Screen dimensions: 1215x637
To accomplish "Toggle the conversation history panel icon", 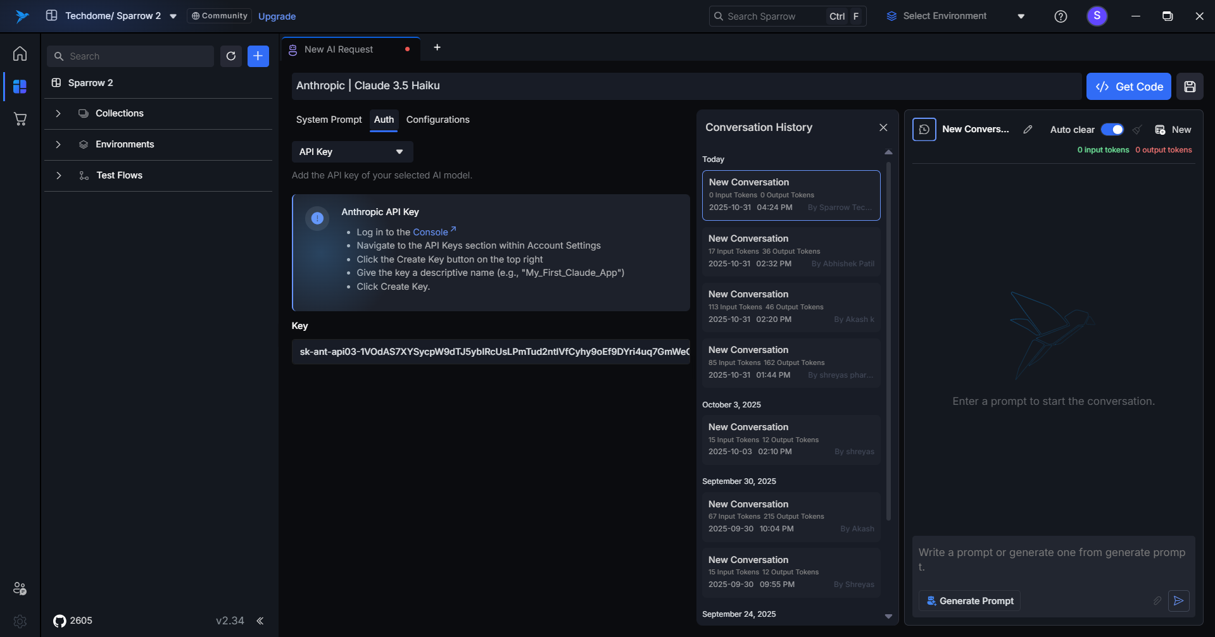I will (924, 130).
